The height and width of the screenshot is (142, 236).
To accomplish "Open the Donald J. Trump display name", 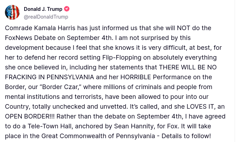I will click(43, 9).
